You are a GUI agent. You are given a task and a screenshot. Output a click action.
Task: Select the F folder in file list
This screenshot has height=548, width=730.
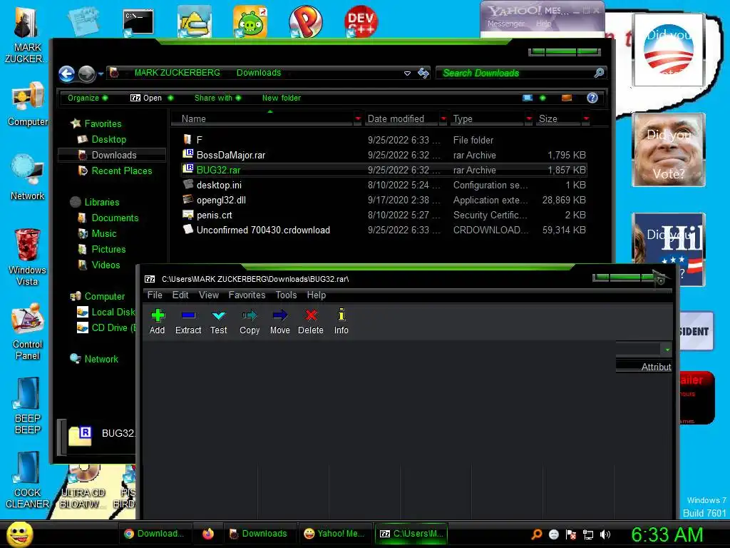click(384, 140)
